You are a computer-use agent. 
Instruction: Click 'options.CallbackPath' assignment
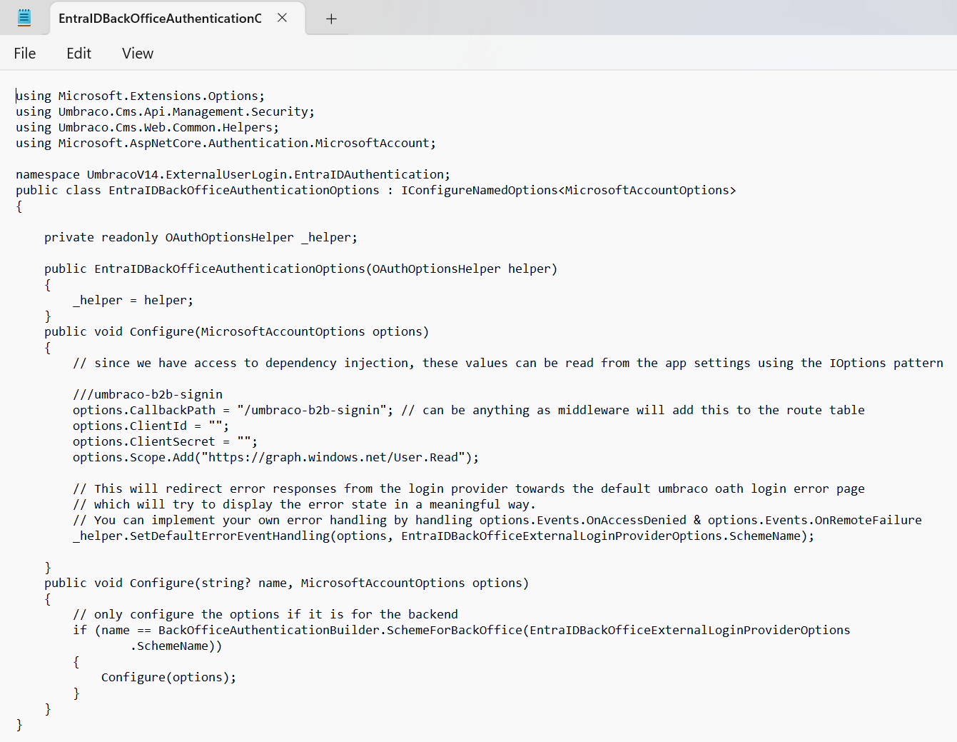[233, 410]
